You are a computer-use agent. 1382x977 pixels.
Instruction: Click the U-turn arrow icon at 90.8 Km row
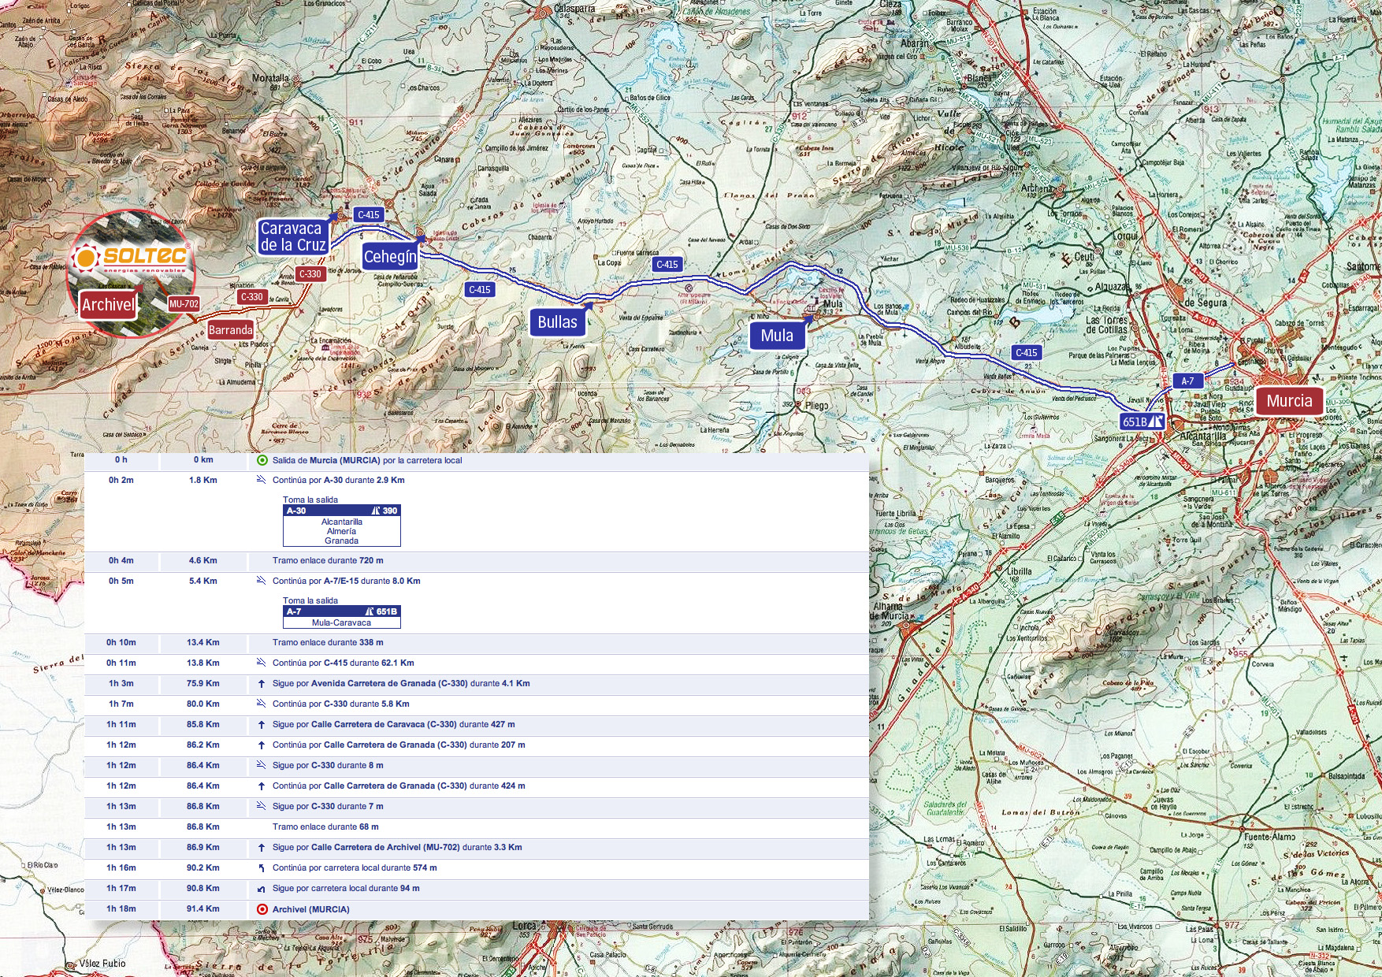(262, 889)
